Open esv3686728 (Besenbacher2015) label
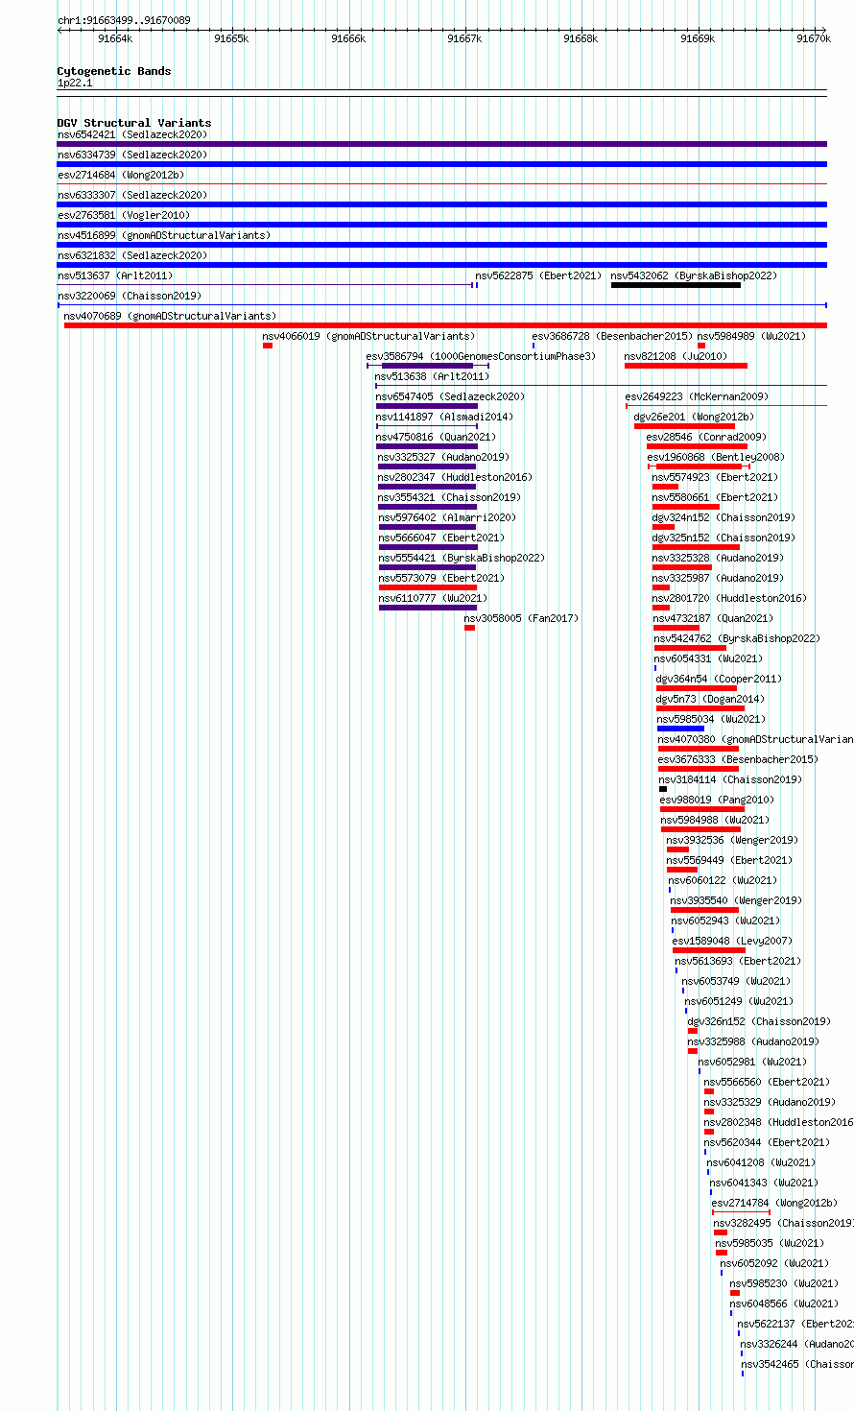Viewport: 854px width, 1411px height. pos(612,337)
